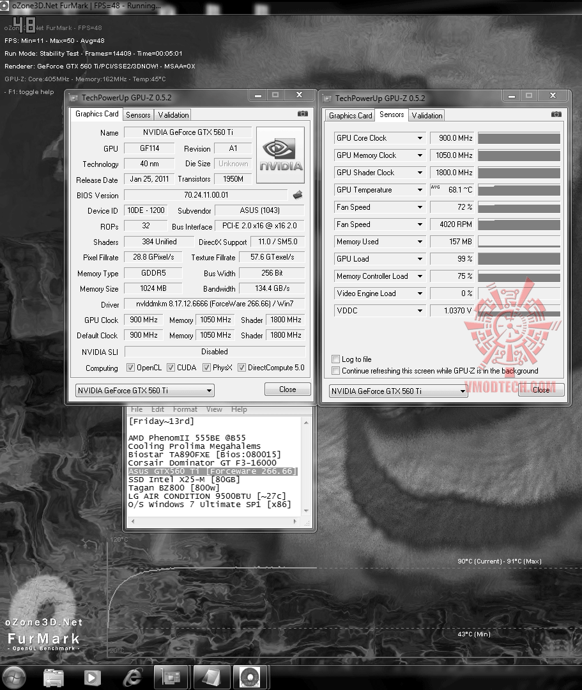Viewport: 582px width, 690px height.
Task: Click Close button in Graphics Card window
Action: click(x=287, y=389)
